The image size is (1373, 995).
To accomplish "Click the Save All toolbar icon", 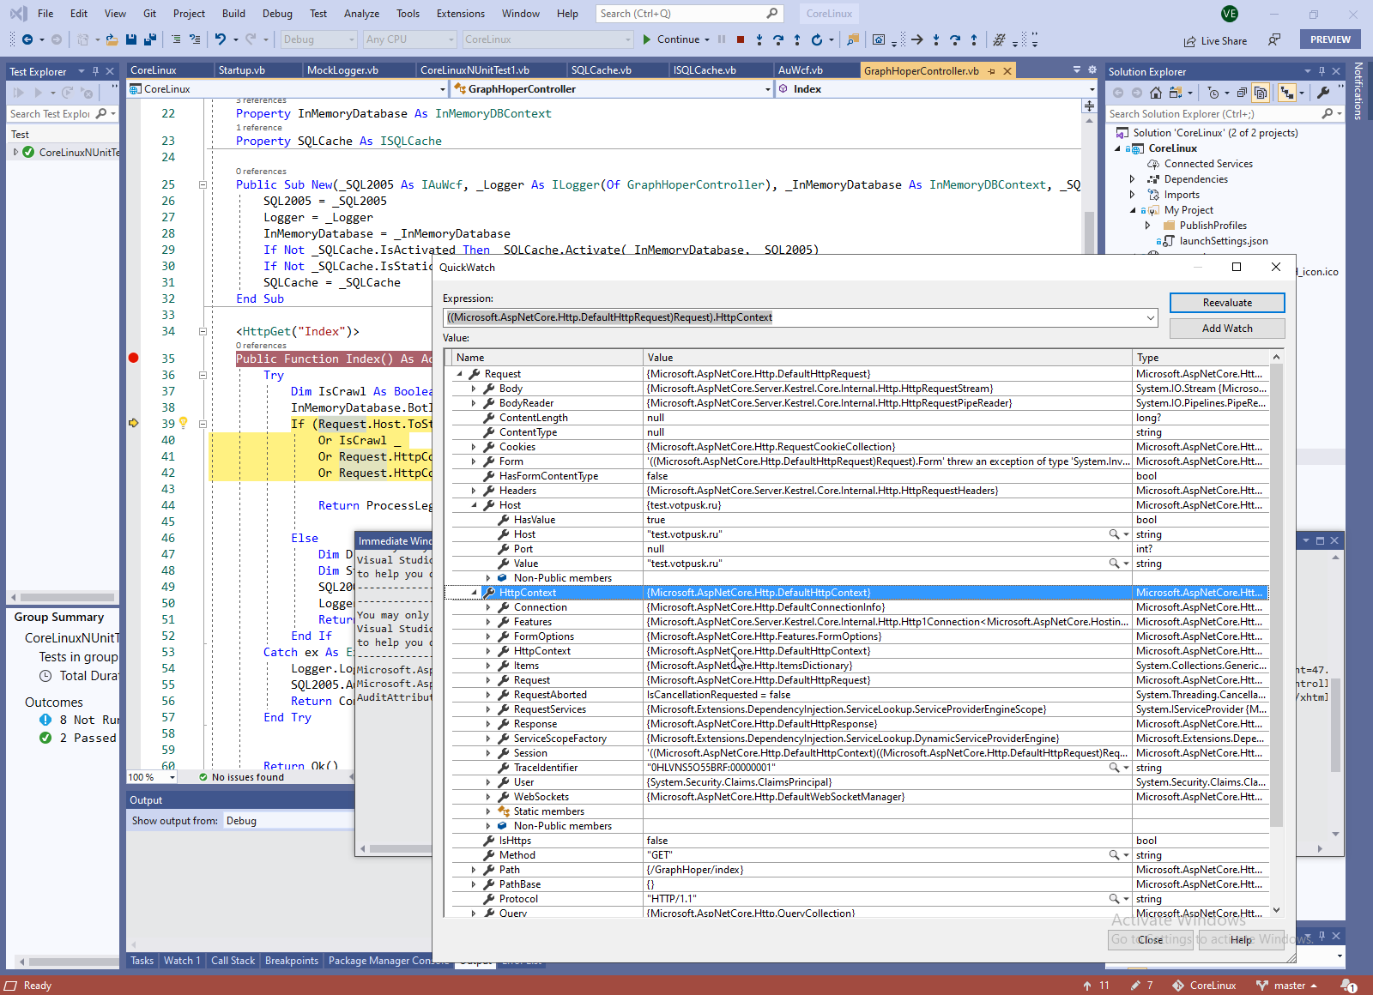I will pyautogui.click(x=149, y=39).
